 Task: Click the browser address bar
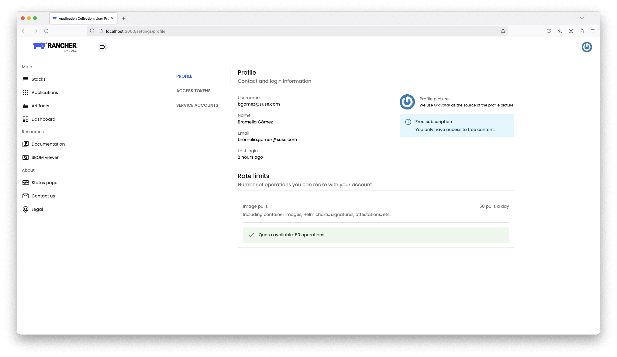[274, 31]
